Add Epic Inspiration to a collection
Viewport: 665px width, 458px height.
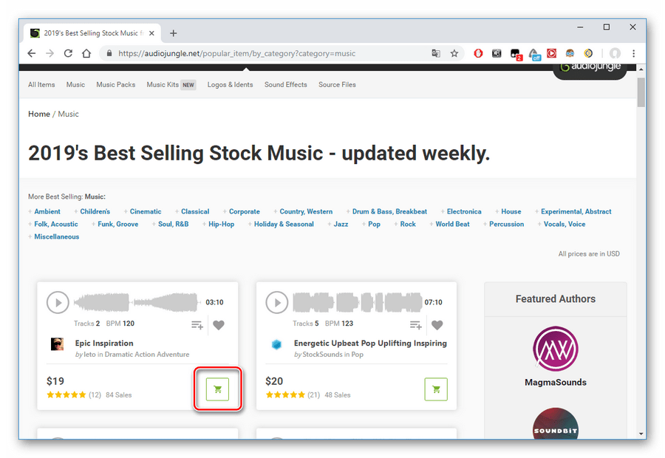point(197,324)
